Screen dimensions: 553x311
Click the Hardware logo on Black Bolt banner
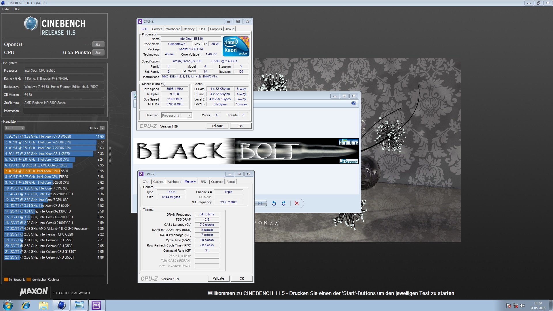click(349, 142)
